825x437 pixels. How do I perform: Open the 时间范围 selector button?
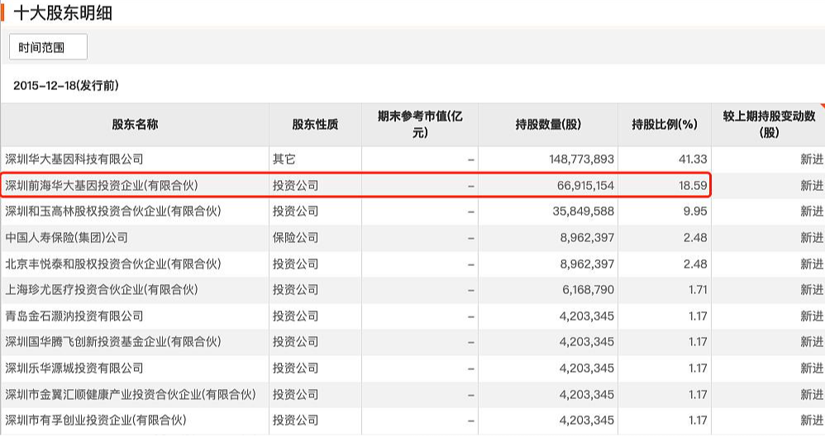[x=48, y=47]
